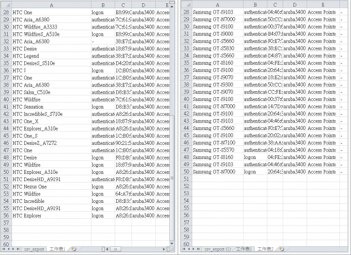Screen dimensions: 351x255
Task: Select column C header in right window
Action: coord(275,4)
